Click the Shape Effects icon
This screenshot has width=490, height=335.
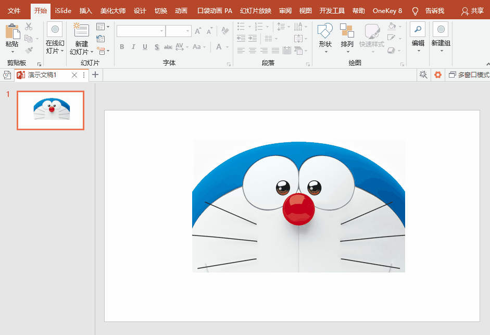(x=391, y=50)
